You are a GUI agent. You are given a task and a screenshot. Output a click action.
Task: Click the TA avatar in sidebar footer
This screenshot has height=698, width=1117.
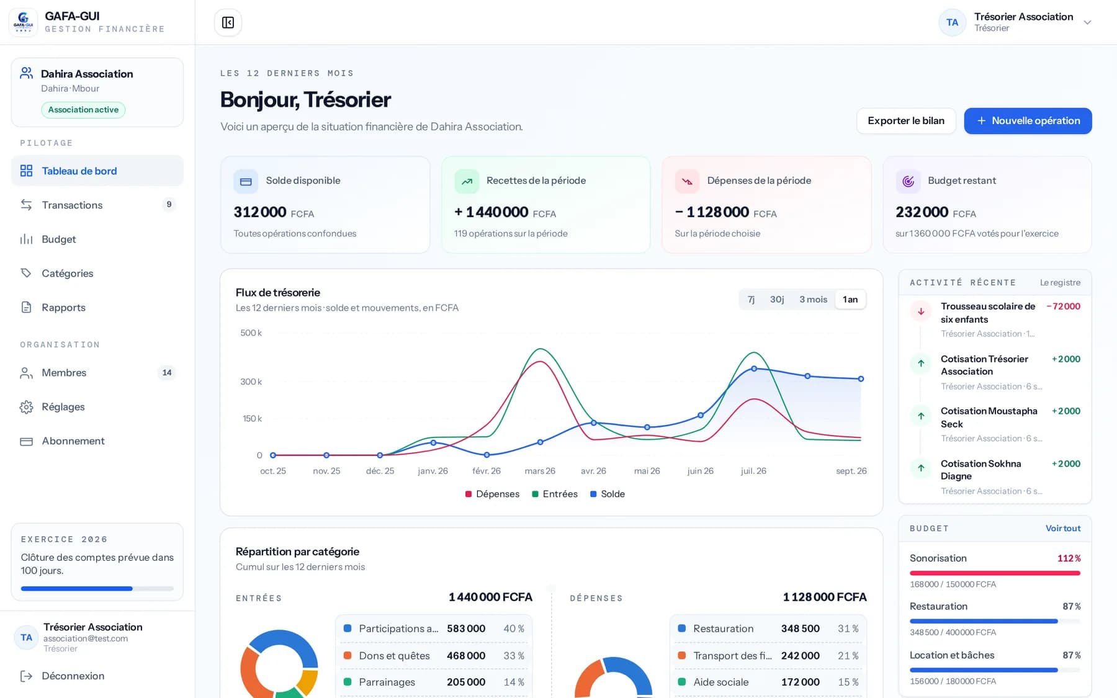coord(26,637)
